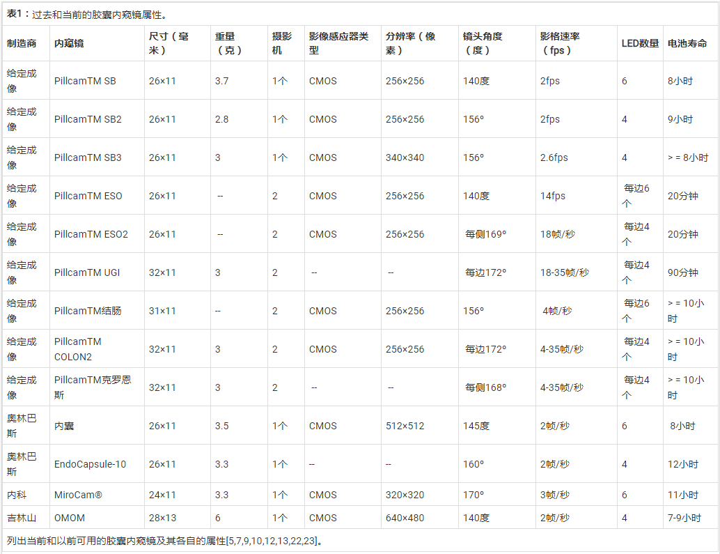Click the lens angle '每侧169°'

point(485,234)
